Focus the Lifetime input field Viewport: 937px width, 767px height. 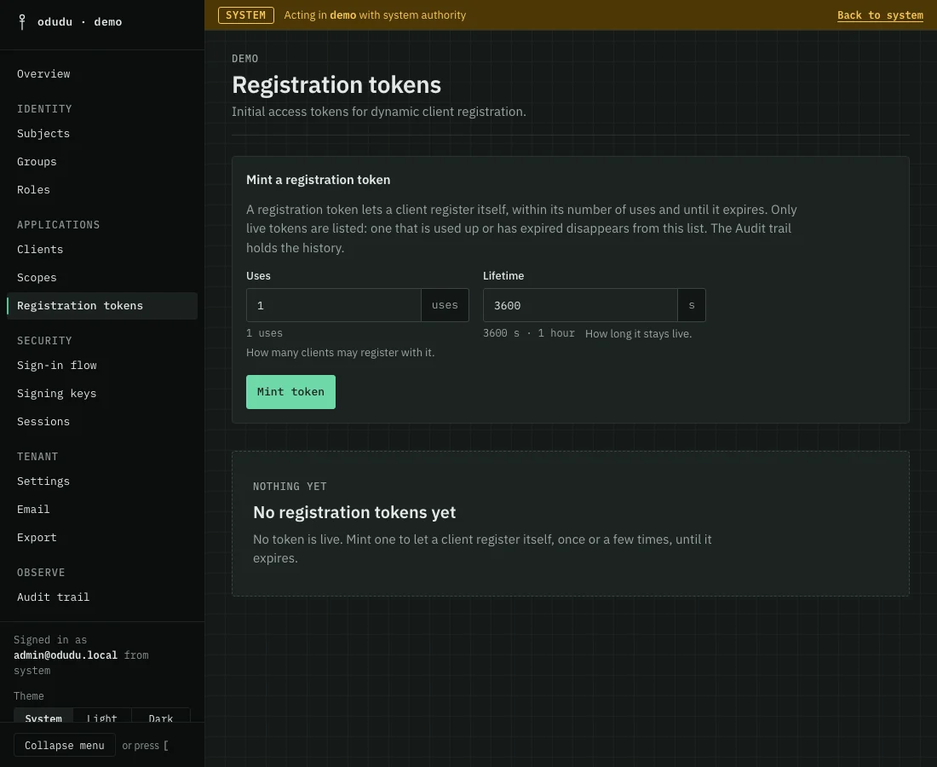click(x=580, y=305)
